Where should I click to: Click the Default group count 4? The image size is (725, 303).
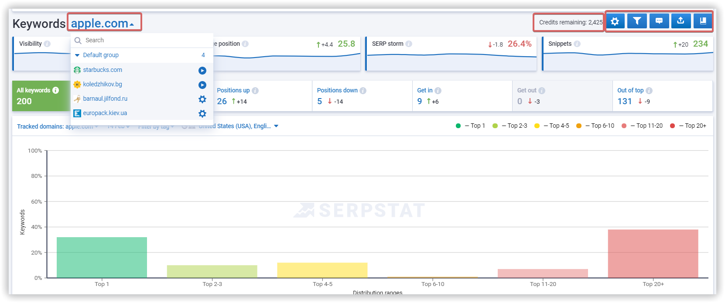(203, 55)
